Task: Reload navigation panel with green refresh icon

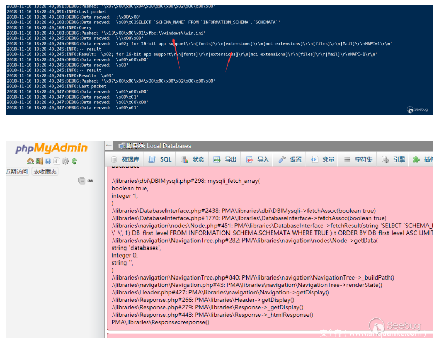Action: (x=74, y=161)
